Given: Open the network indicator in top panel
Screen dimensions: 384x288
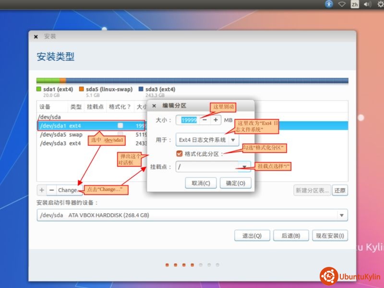Looking at the screenshot, I should (x=342, y=4).
